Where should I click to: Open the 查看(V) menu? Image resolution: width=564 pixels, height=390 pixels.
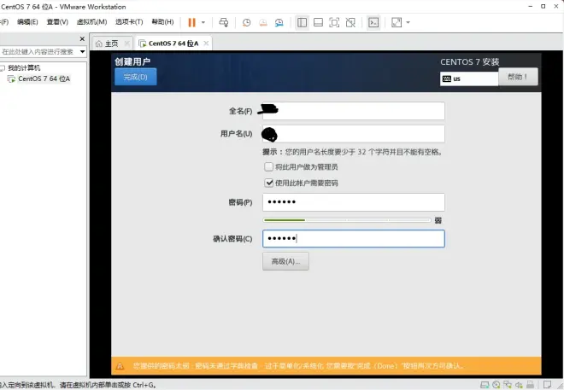(57, 22)
